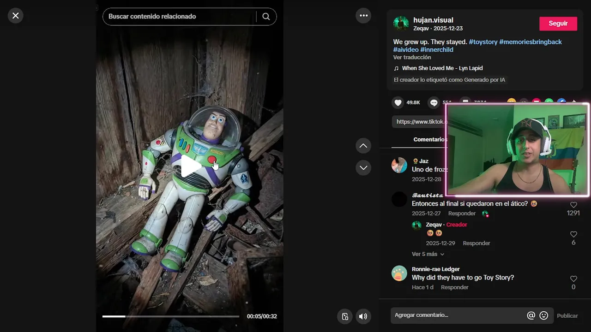
Task: Open the hujan.visual username link
Action: point(433,20)
